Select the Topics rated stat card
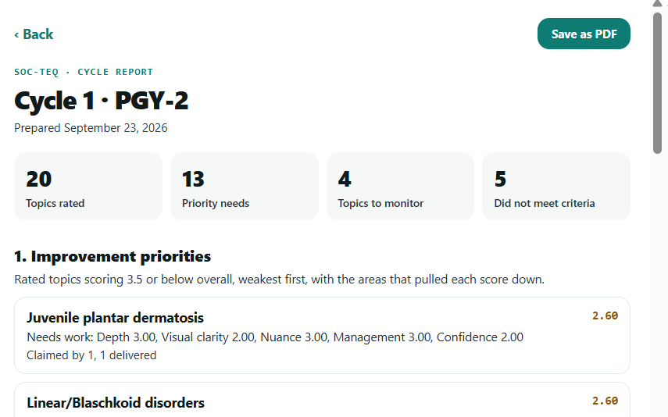 tap(88, 186)
